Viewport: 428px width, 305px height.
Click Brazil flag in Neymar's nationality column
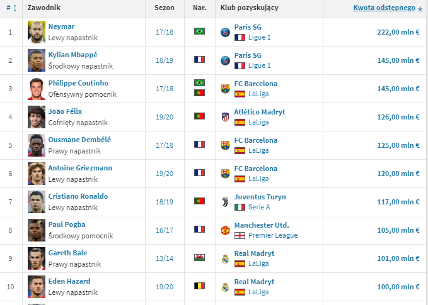[x=200, y=31]
